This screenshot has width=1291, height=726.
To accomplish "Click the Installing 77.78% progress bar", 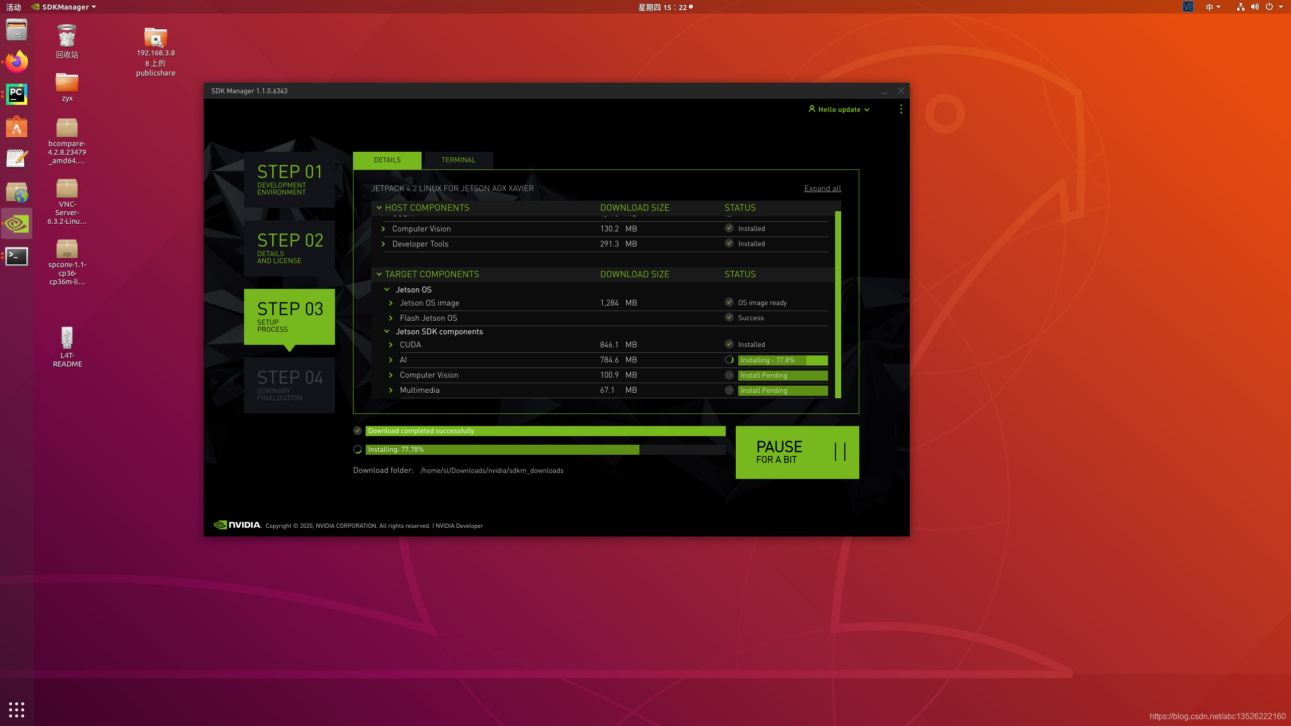I will pyautogui.click(x=546, y=449).
